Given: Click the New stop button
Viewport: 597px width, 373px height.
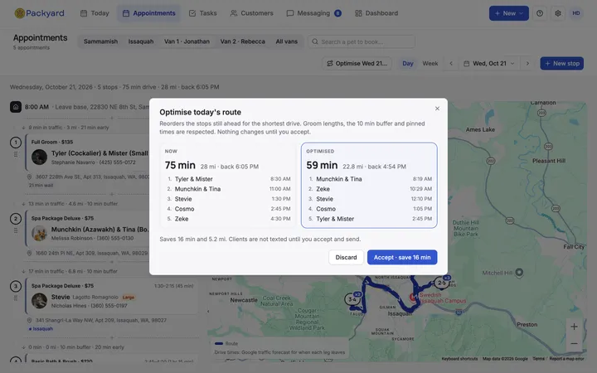Looking at the screenshot, I should pyautogui.click(x=561, y=64).
